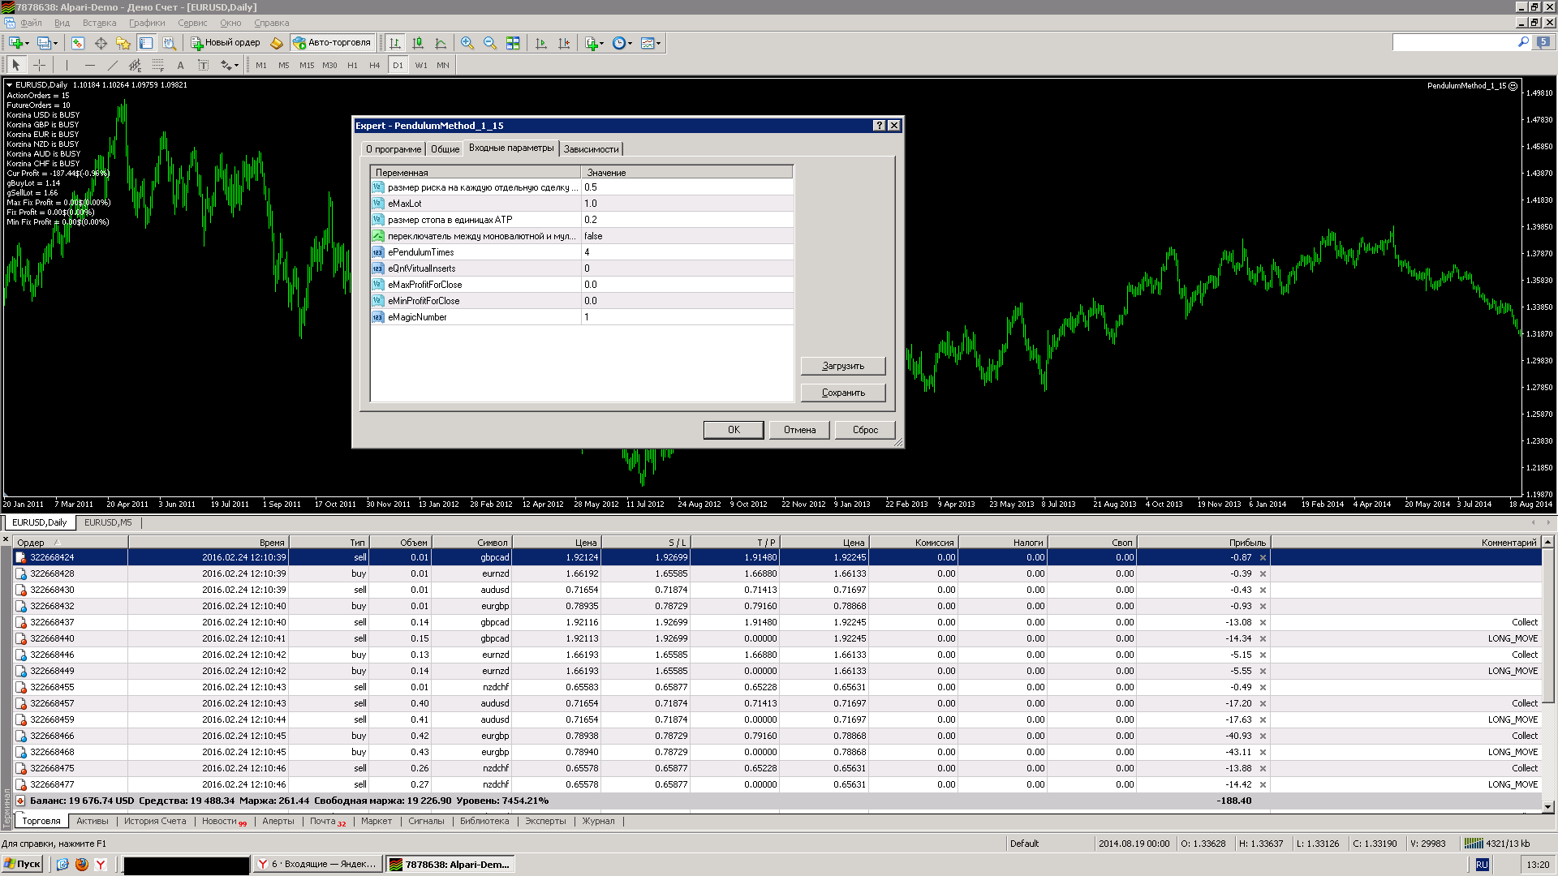Click the Загрузить button
1558x876 pixels.
tap(843, 366)
